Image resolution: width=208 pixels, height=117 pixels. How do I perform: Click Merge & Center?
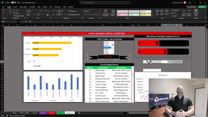(74, 15)
